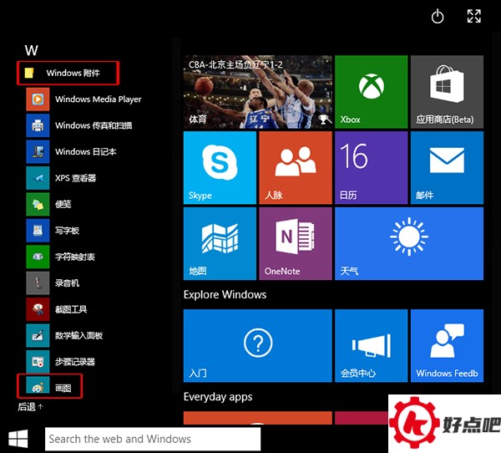The image size is (501, 453).
Task: Launch 写字板 WordPad icon
Action: click(x=38, y=231)
